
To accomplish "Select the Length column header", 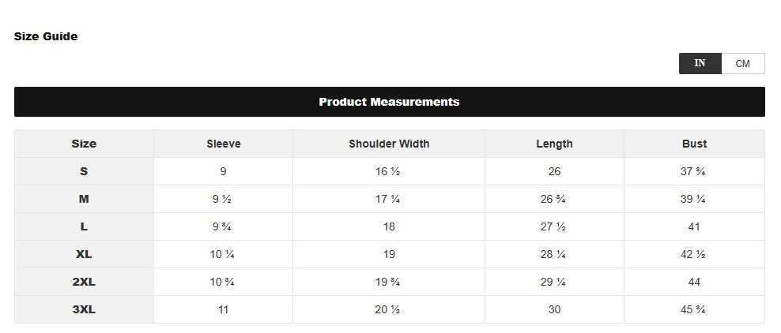I will coord(554,144).
